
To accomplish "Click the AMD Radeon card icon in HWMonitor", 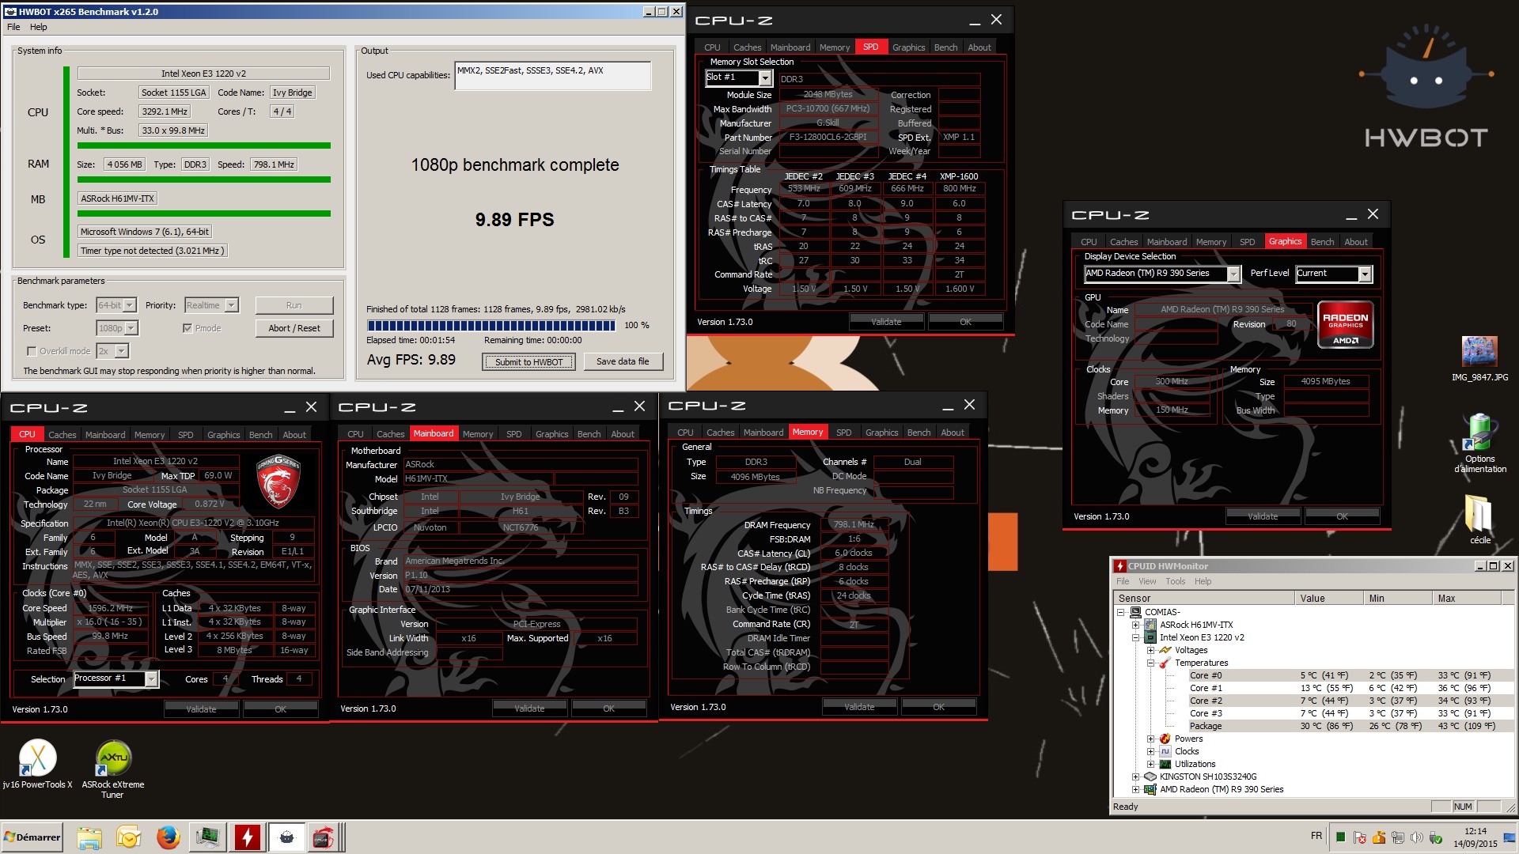I will (x=1150, y=789).
